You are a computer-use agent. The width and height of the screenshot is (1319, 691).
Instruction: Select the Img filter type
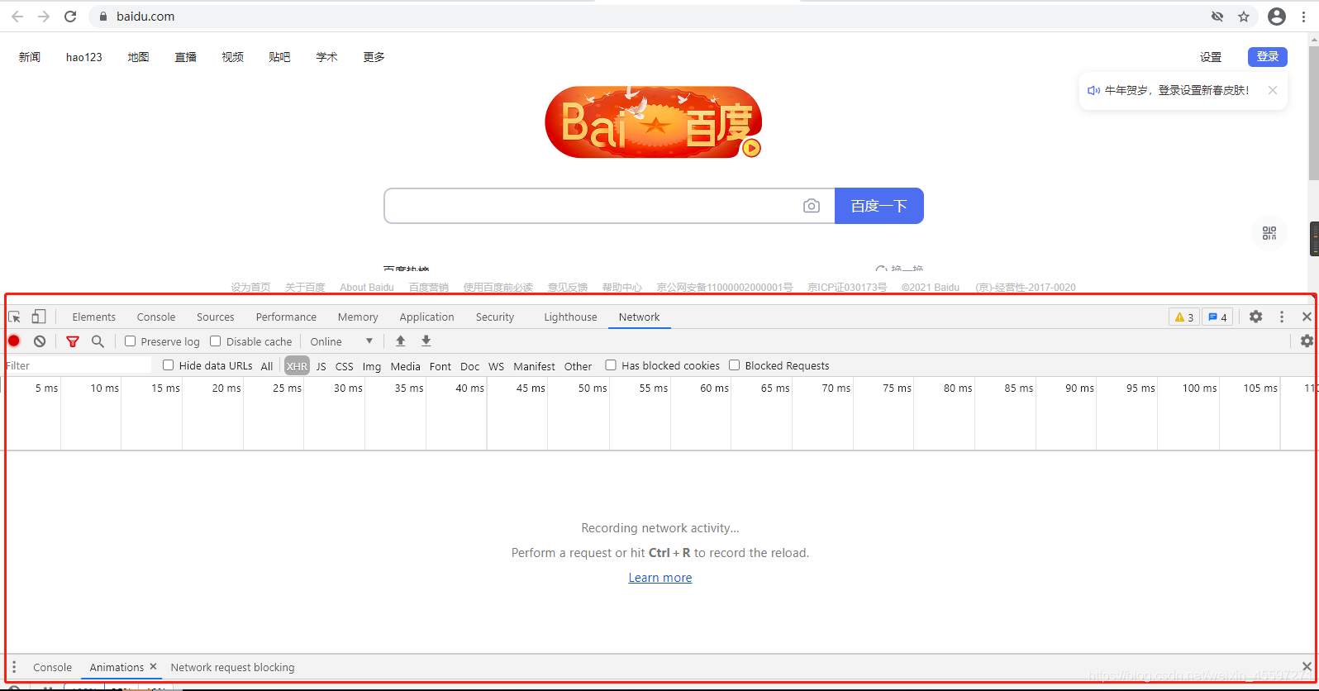click(x=372, y=366)
